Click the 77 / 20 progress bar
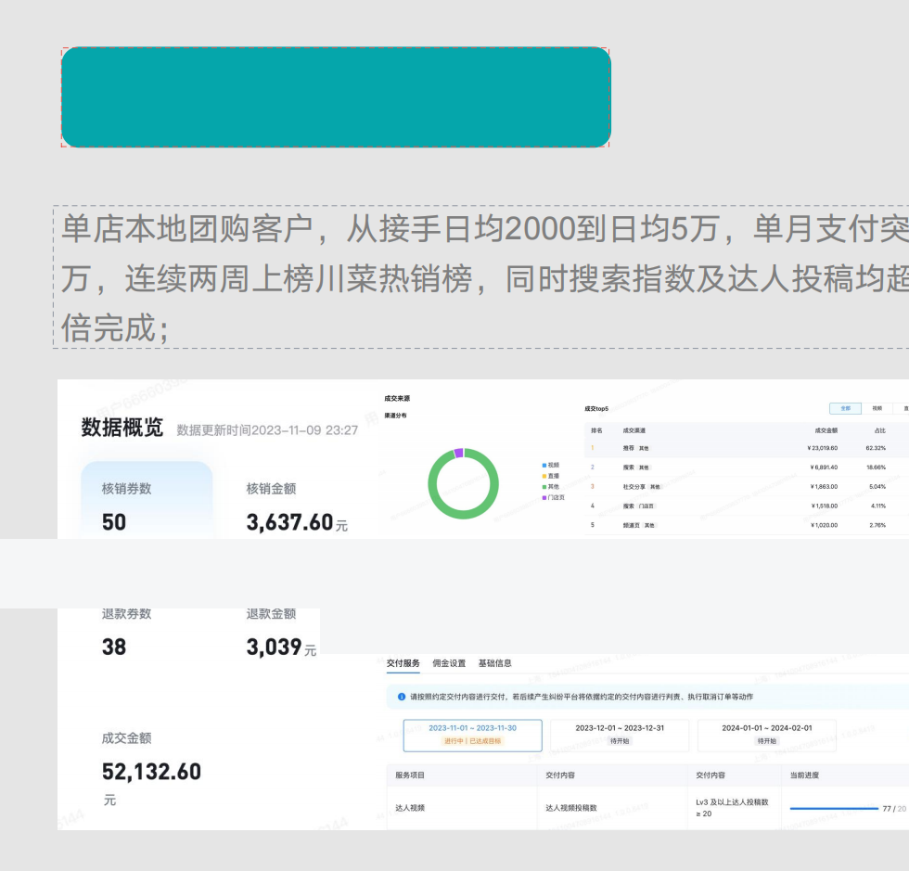This screenshot has width=909, height=871. pyautogui.click(x=834, y=808)
